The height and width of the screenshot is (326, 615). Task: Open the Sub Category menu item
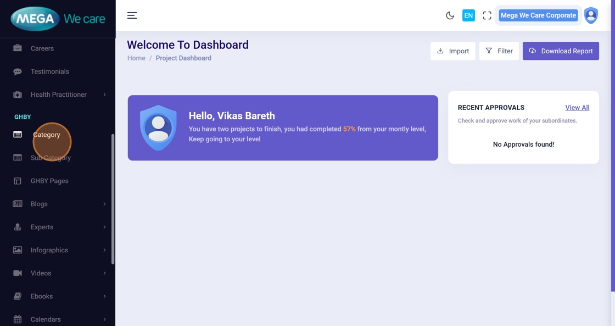point(51,158)
